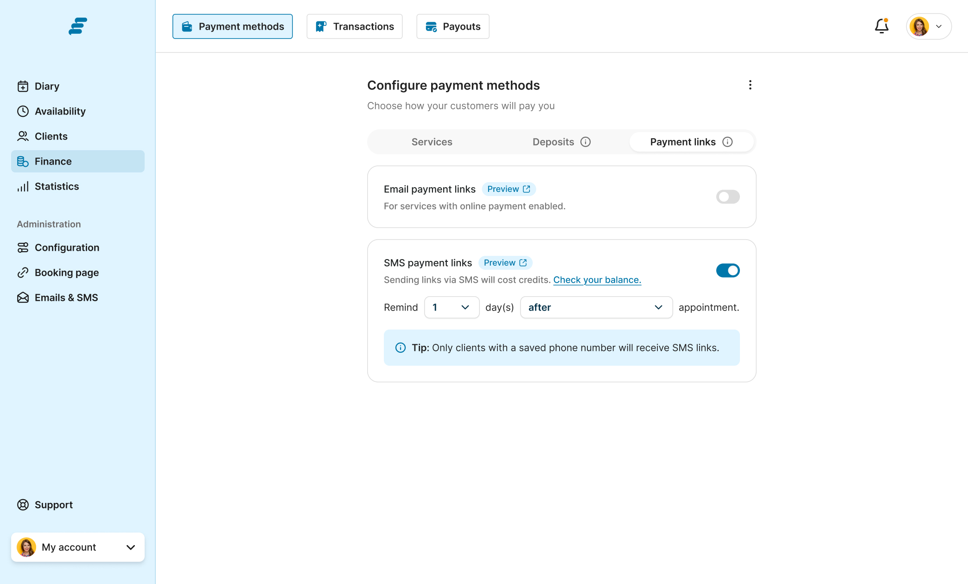Switch to the Transactions tab
Image resolution: width=968 pixels, height=584 pixels.
pyautogui.click(x=355, y=26)
